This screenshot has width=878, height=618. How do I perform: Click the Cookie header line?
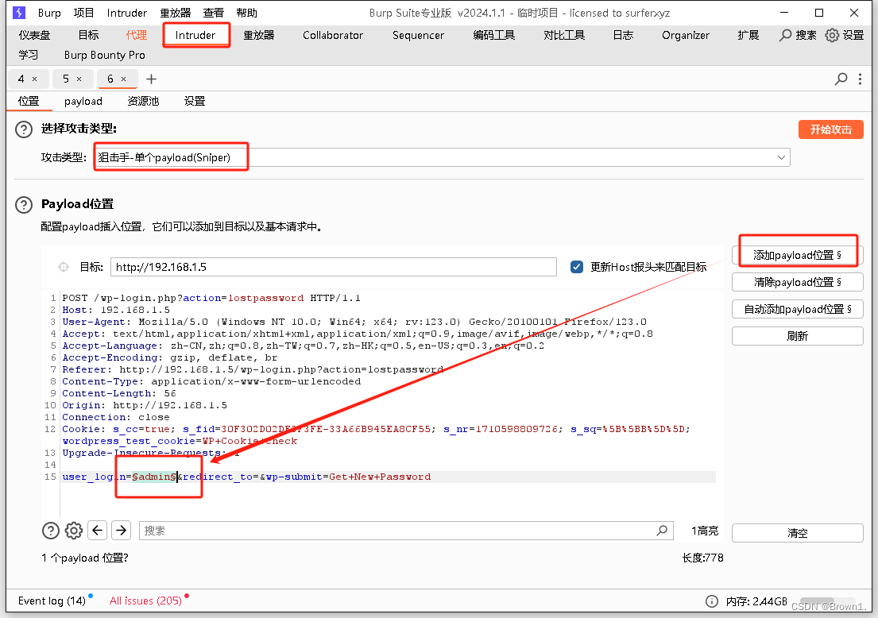[376, 435]
